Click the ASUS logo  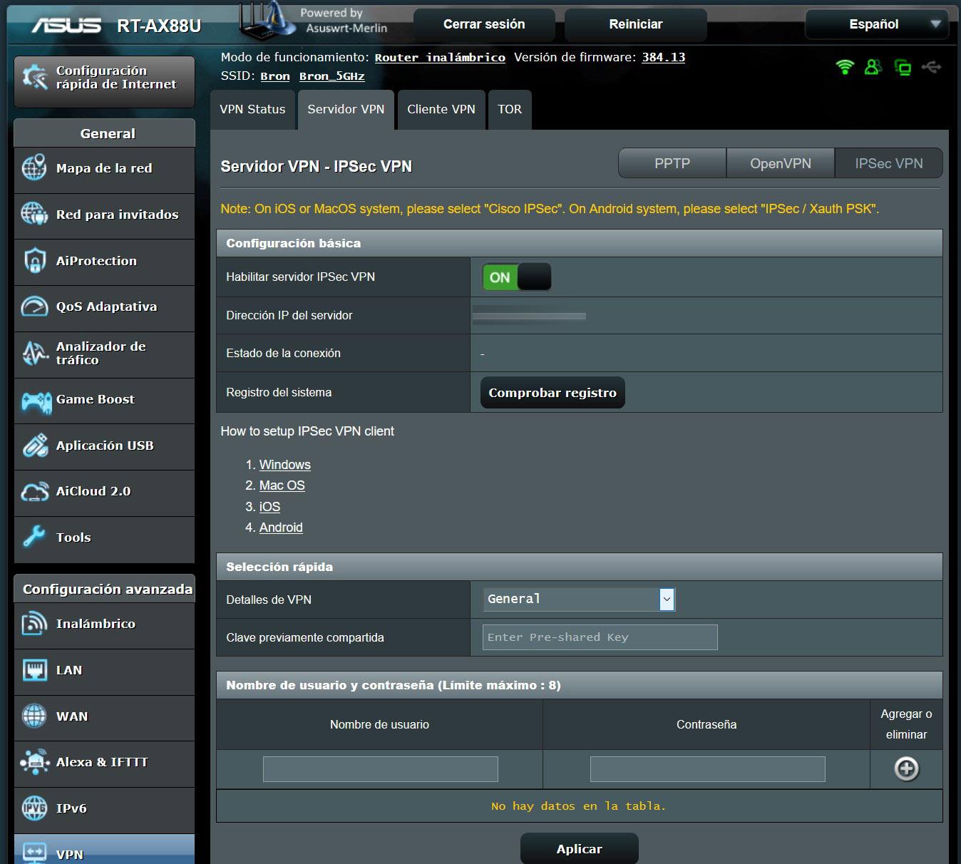66,26
